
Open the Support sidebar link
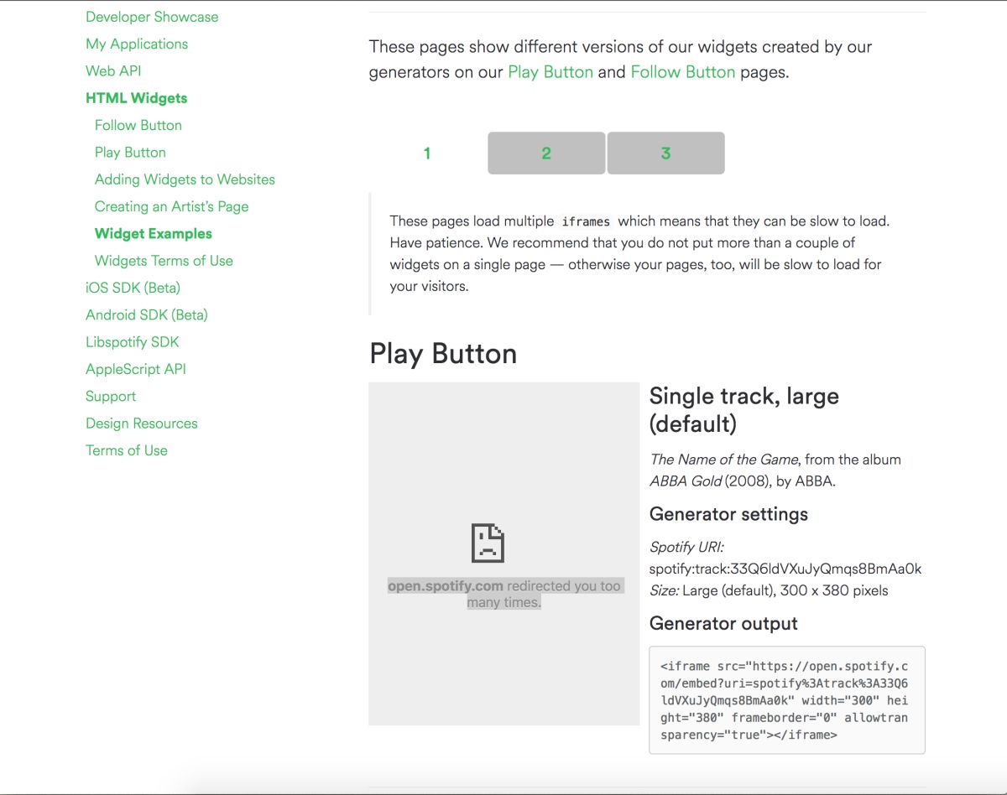tap(111, 396)
